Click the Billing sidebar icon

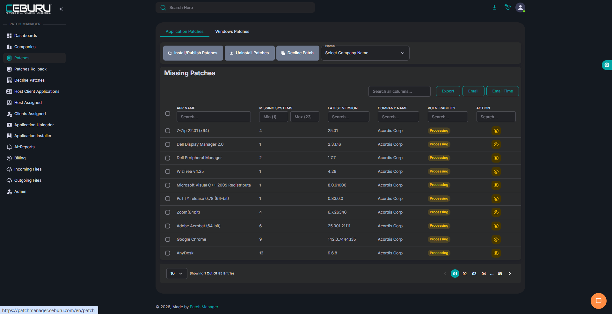pos(9,158)
